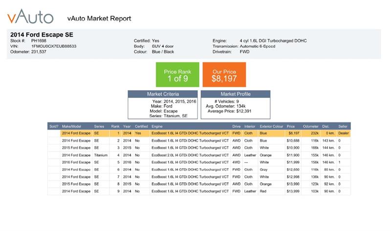The image size is (391, 231).
Task: Click the Odometer column header
Action: pyautogui.click(x=311, y=126)
